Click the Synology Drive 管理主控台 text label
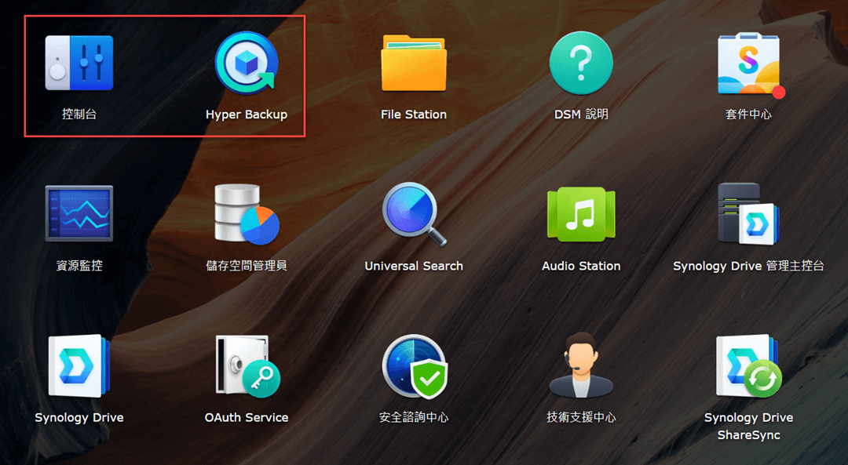 click(x=748, y=266)
